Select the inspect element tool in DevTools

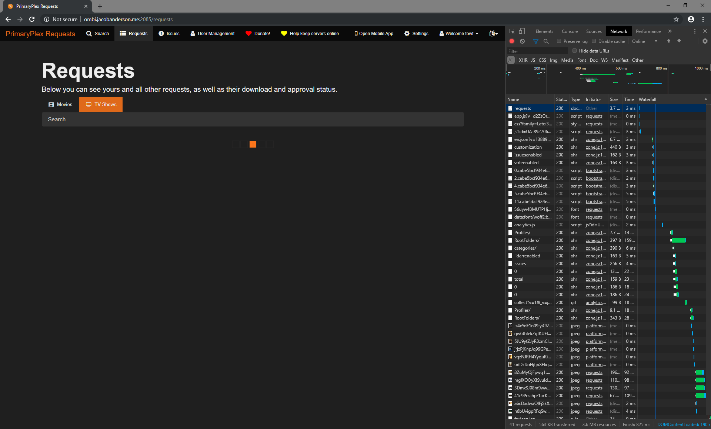tap(512, 31)
